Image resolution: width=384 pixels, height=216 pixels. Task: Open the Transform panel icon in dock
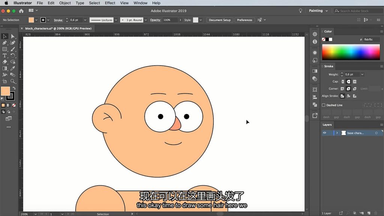[315, 90]
